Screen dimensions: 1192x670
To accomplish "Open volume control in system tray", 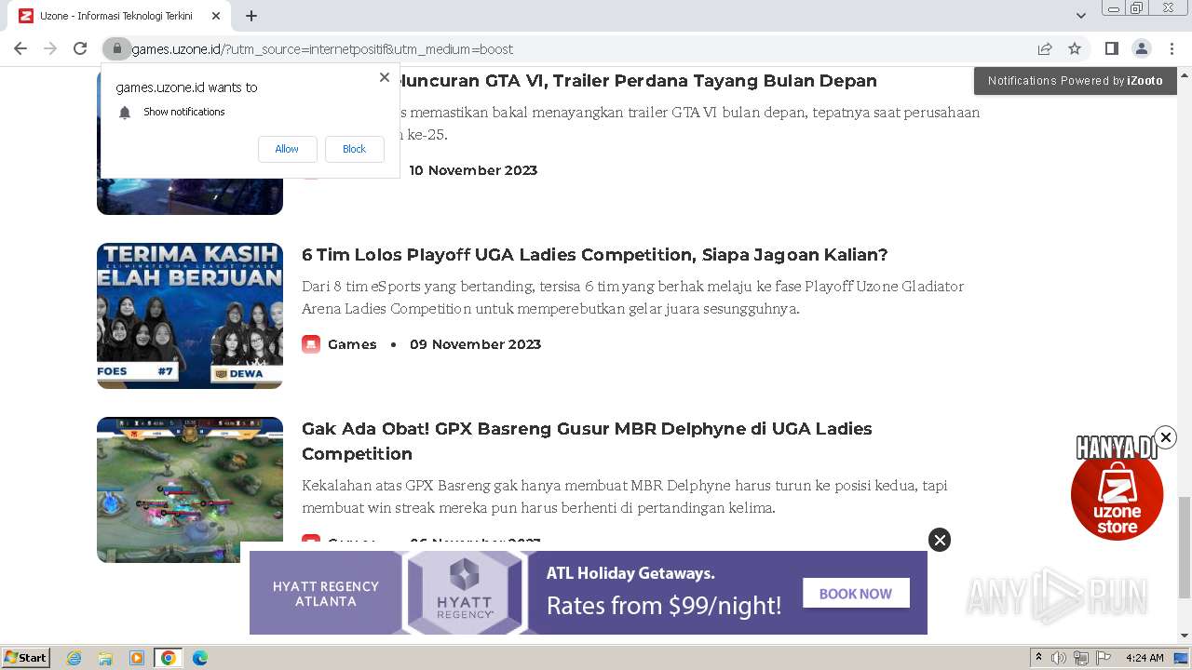I will 1059,658.
